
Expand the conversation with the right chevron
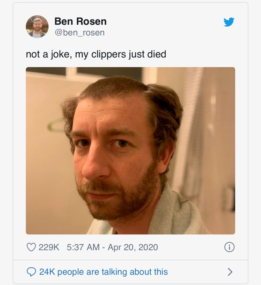coord(230,272)
